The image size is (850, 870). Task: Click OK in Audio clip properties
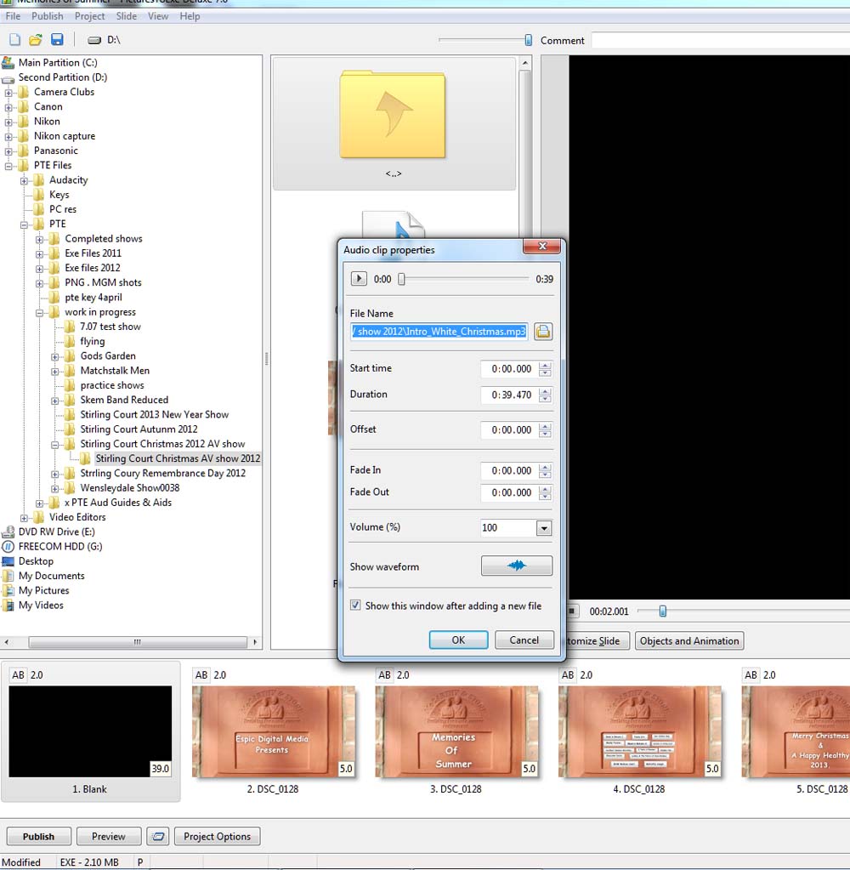458,640
